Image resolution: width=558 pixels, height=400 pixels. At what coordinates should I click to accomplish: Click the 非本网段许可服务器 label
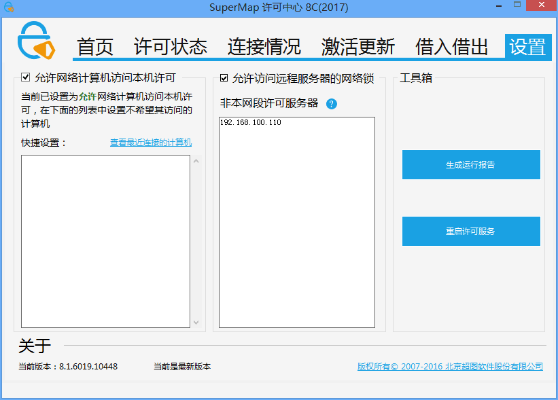coord(269,103)
